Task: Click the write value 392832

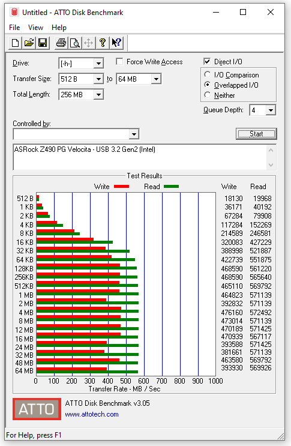Action: click(232, 304)
